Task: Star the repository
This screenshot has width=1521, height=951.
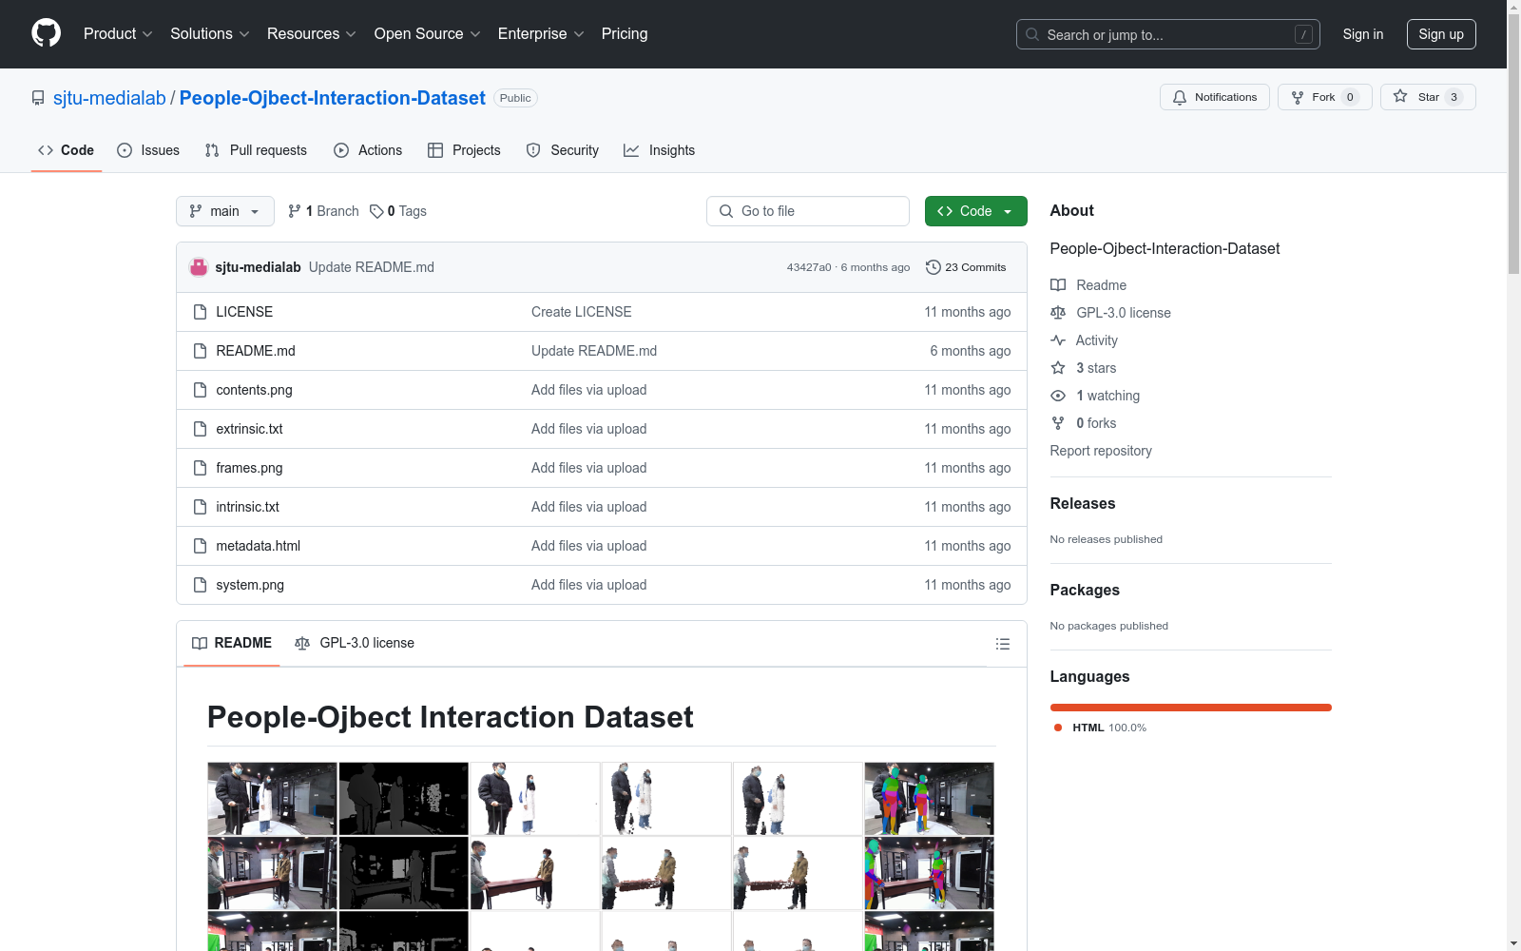Action: tap(1428, 97)
